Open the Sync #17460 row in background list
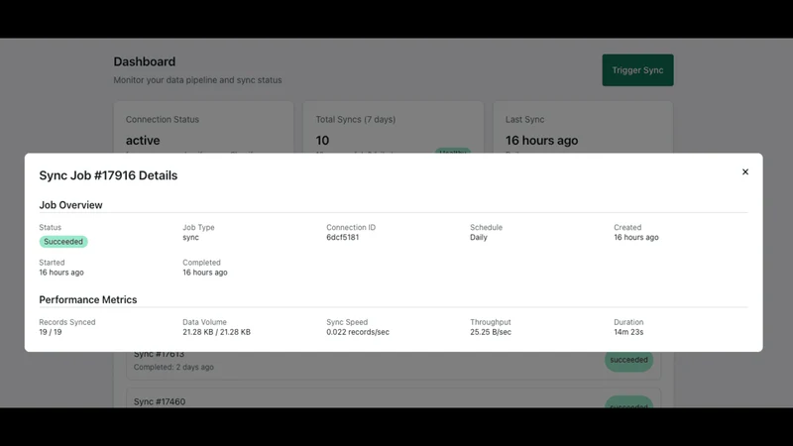 [394, 399]
